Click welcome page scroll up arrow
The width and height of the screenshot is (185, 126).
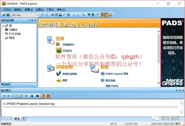tap(159, 32)
